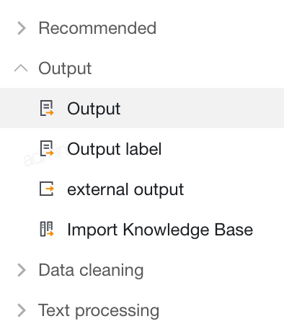Image resolution: width=284 pixels, height=324 pixels.
Task: Open the Recommended category heading
Action: [97, 28]
